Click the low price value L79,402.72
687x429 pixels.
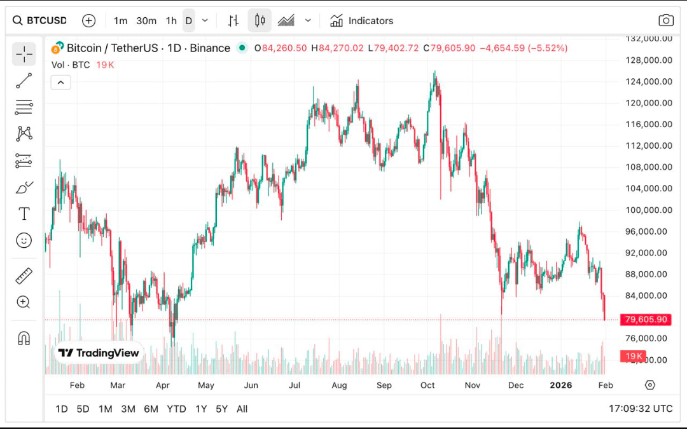394,48
